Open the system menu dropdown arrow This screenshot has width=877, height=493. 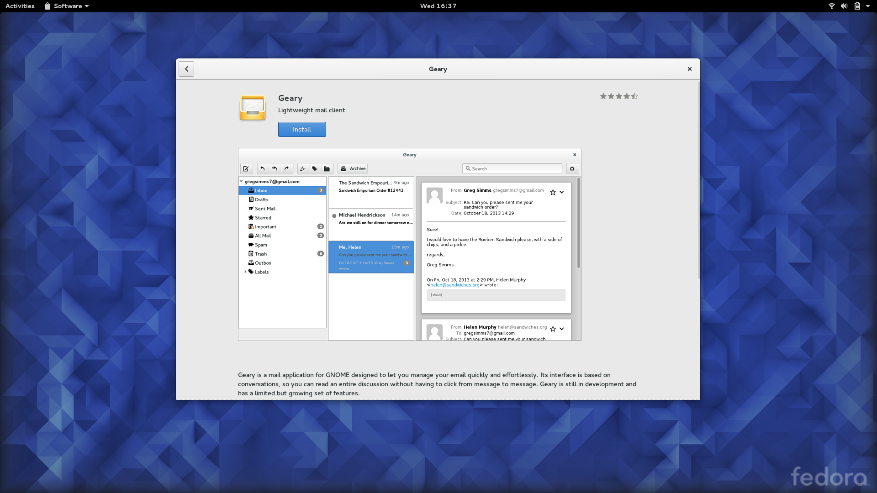point(868,6)
